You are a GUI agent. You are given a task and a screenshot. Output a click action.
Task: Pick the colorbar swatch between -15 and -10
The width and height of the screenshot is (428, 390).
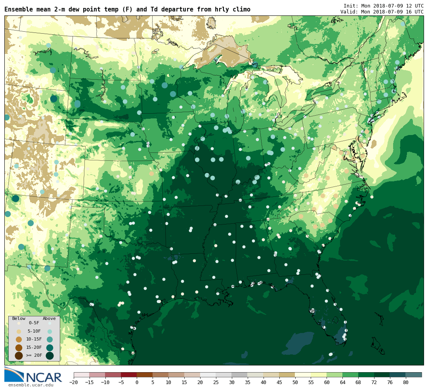97,375
